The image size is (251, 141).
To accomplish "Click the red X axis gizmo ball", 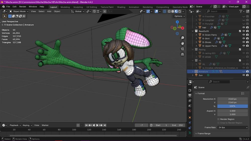I will click(182, 28).
